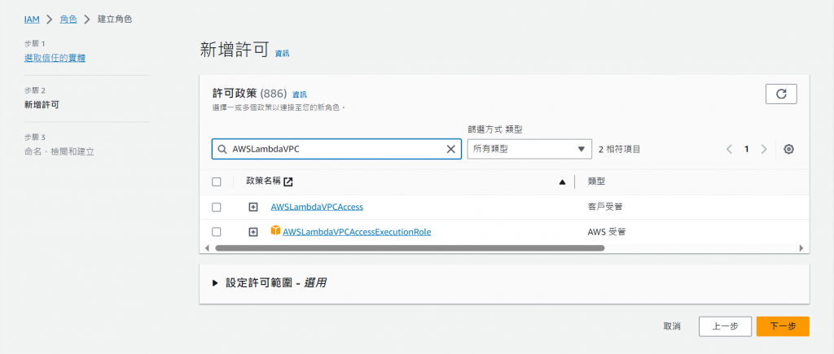Check the AWSLambdaVPCAccess policy checkbox
834x354 pixels.
(217, 208)
